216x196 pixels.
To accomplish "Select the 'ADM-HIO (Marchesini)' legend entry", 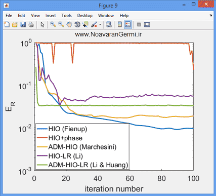I will (x=82, y=147).
